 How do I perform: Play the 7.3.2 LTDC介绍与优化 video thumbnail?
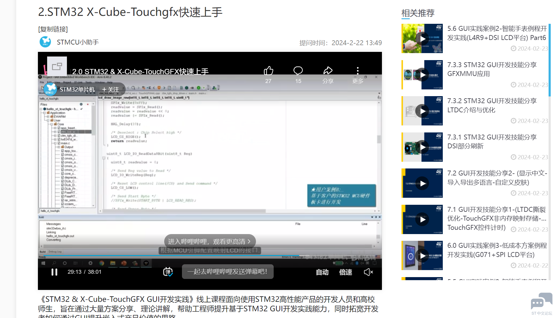coord(422,111)
